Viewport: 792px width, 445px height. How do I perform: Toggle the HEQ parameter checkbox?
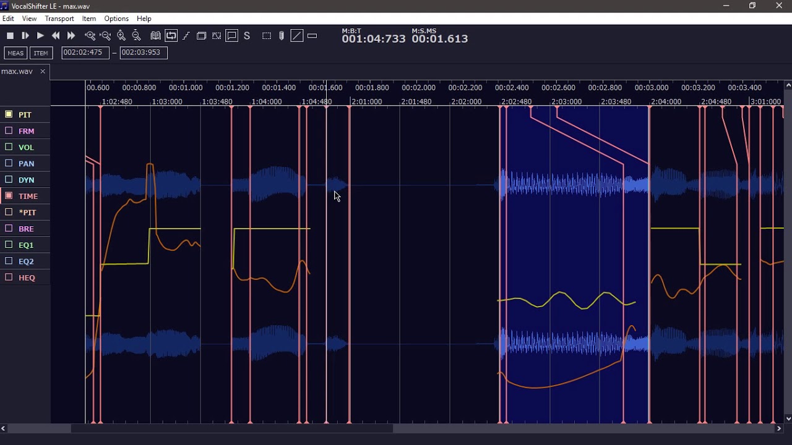pos(9,278)
